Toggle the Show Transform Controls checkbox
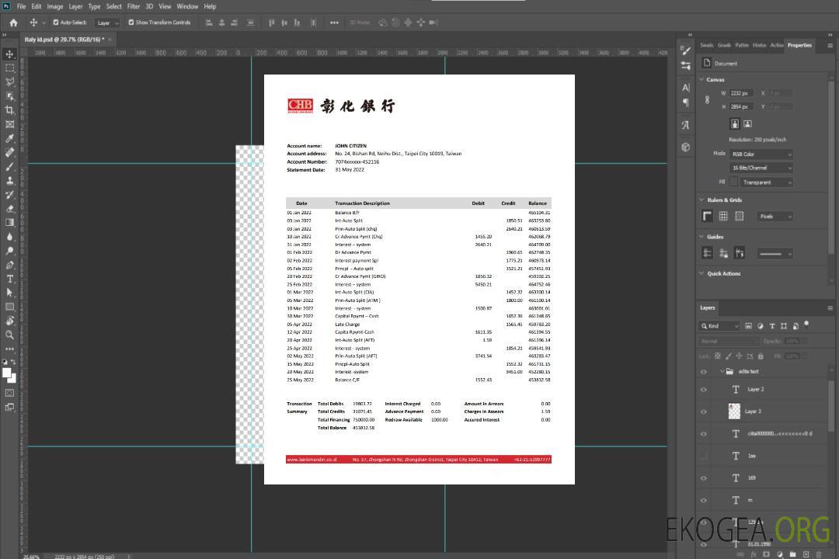839x559 pixels. 131,23
